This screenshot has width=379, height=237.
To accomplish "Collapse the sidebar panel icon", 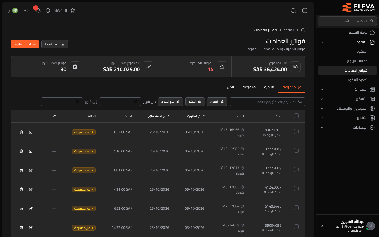I will [x=305, y=11].
